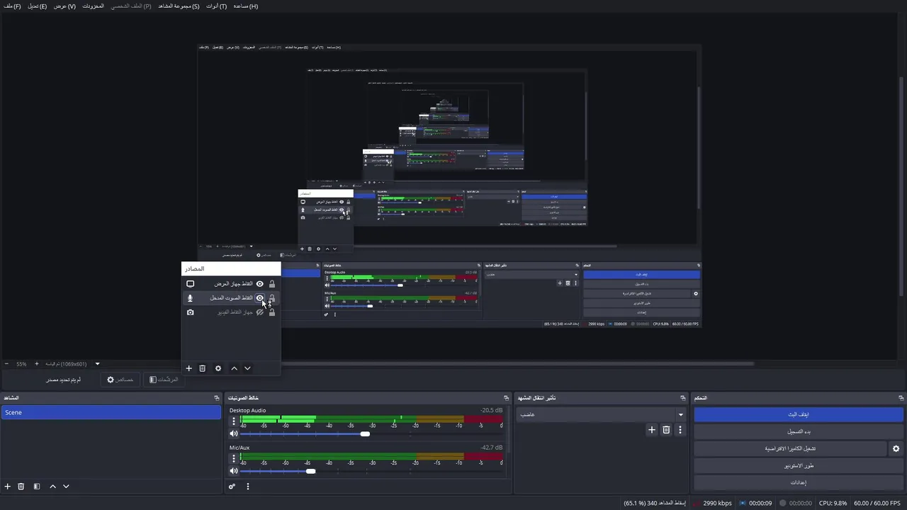Show the hidden جهاز التقاط الفيديو source
The width and height of the screenshot is (907, 510).
pyautogui.click(x=259, y=312)
